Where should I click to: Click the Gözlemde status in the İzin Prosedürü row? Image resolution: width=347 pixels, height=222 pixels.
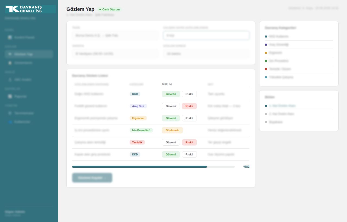click(x=172, y=130)
